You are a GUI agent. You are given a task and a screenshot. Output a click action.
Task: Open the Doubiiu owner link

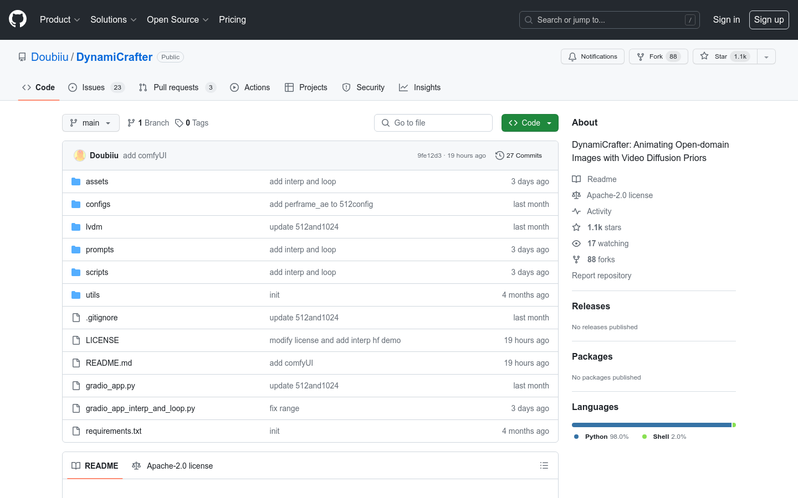pos(50,57)
